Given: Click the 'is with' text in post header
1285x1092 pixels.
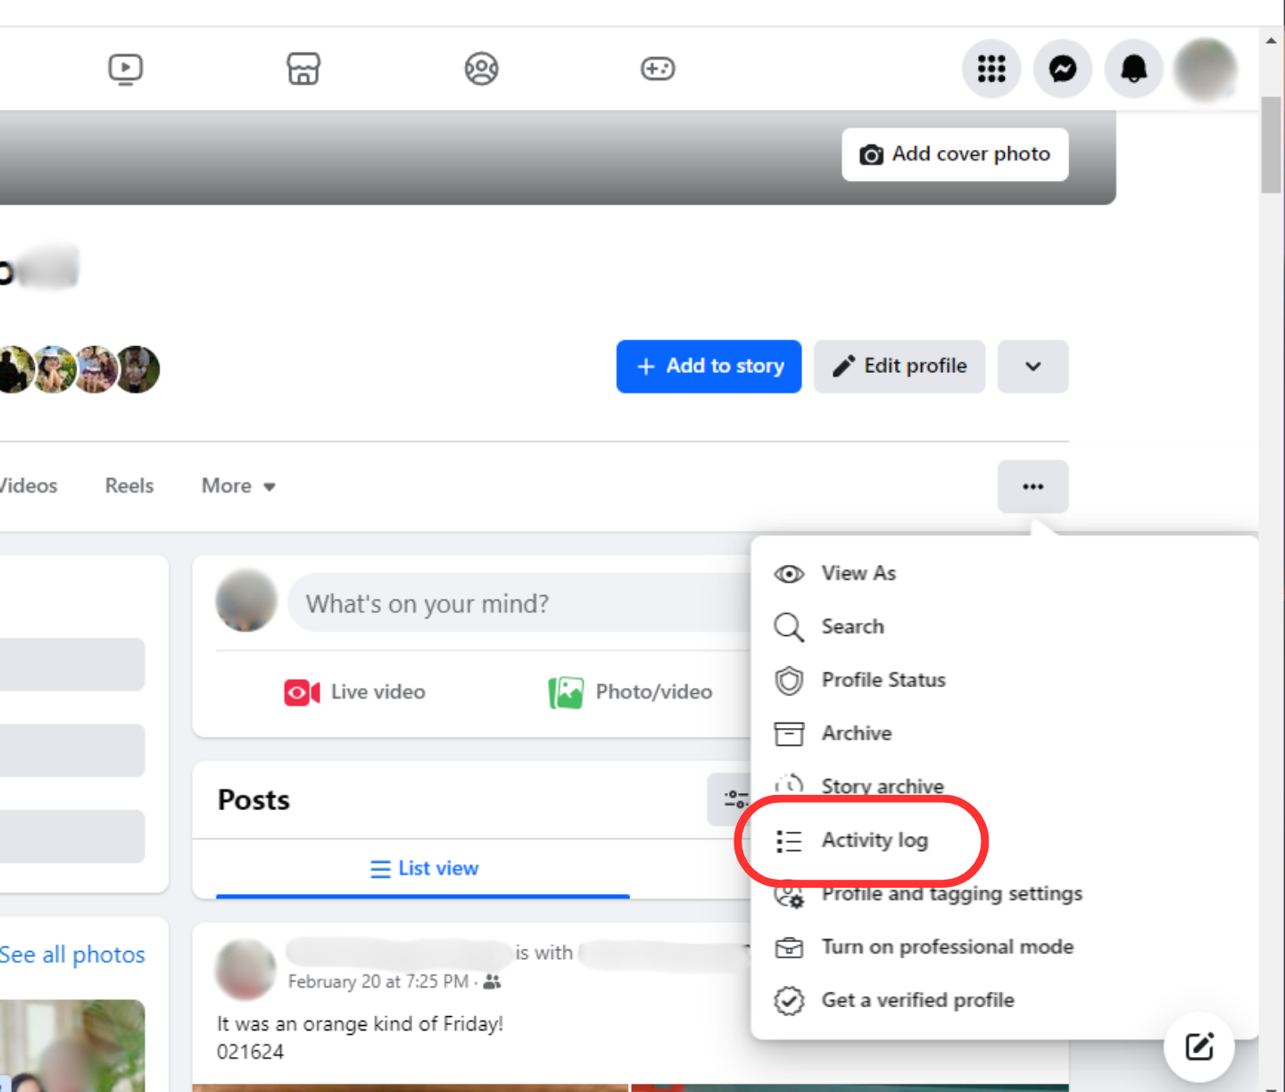Looking at the screenshot, I should pos(544,953).
